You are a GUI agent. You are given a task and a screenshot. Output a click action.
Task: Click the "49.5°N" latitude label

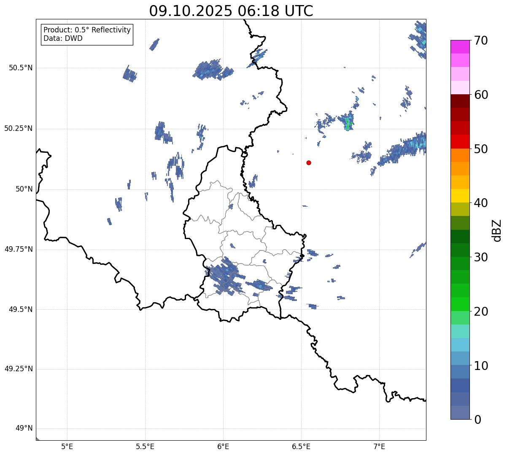point(21,309)
